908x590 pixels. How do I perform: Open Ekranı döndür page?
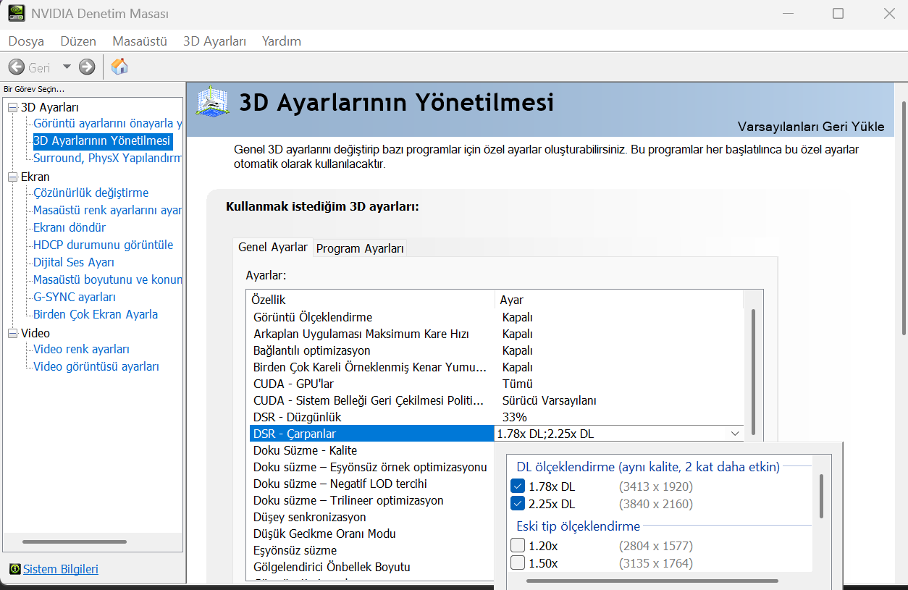pos(70,227)
